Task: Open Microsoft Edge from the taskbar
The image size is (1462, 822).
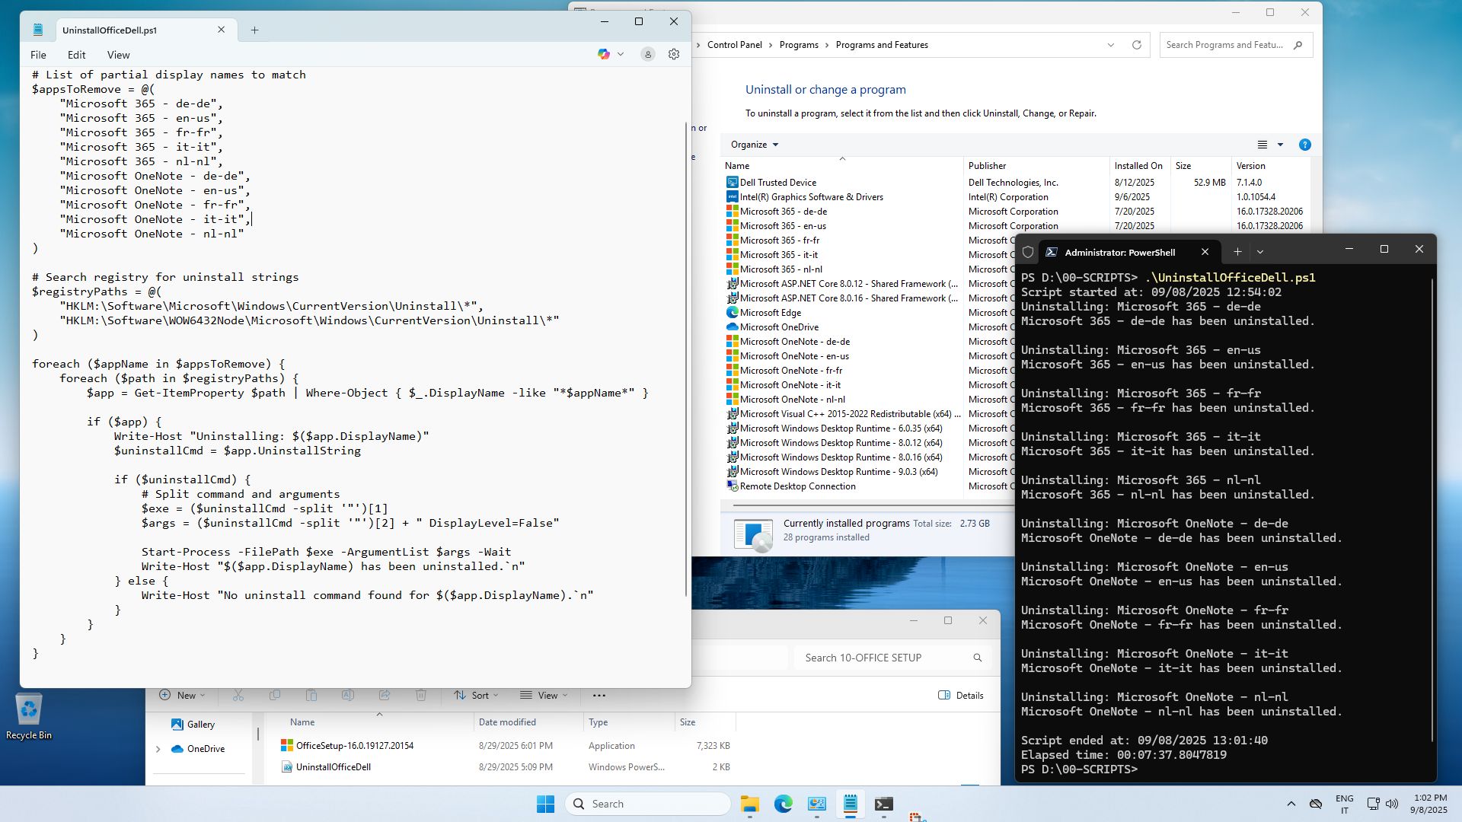Action: [783, 804]
